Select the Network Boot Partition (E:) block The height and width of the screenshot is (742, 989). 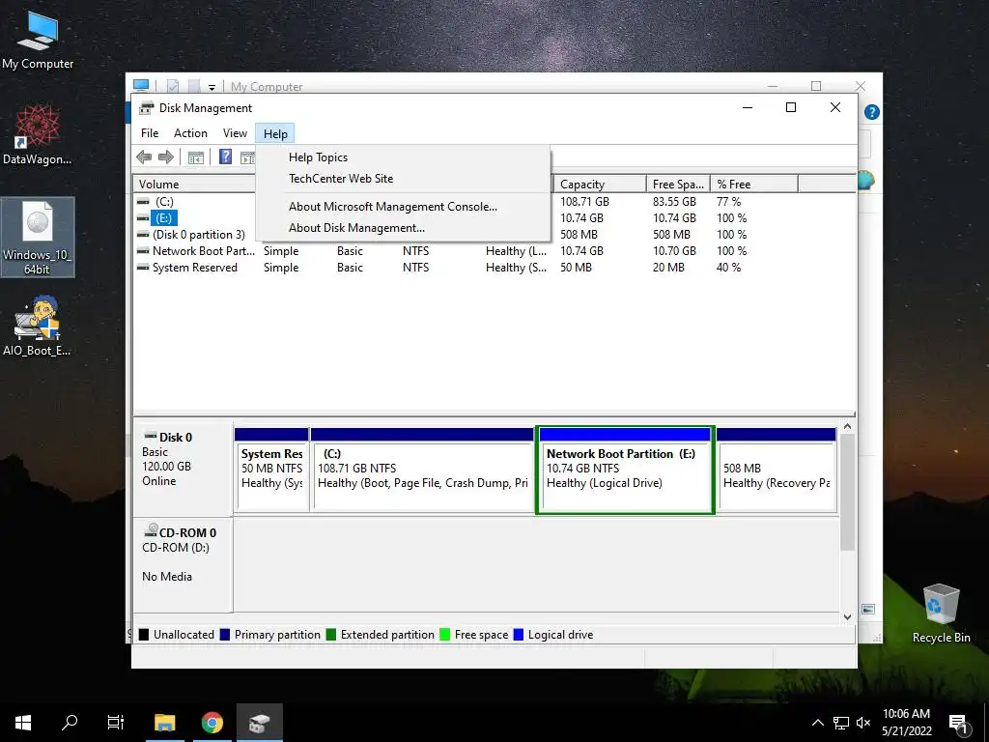pos(625,470)
